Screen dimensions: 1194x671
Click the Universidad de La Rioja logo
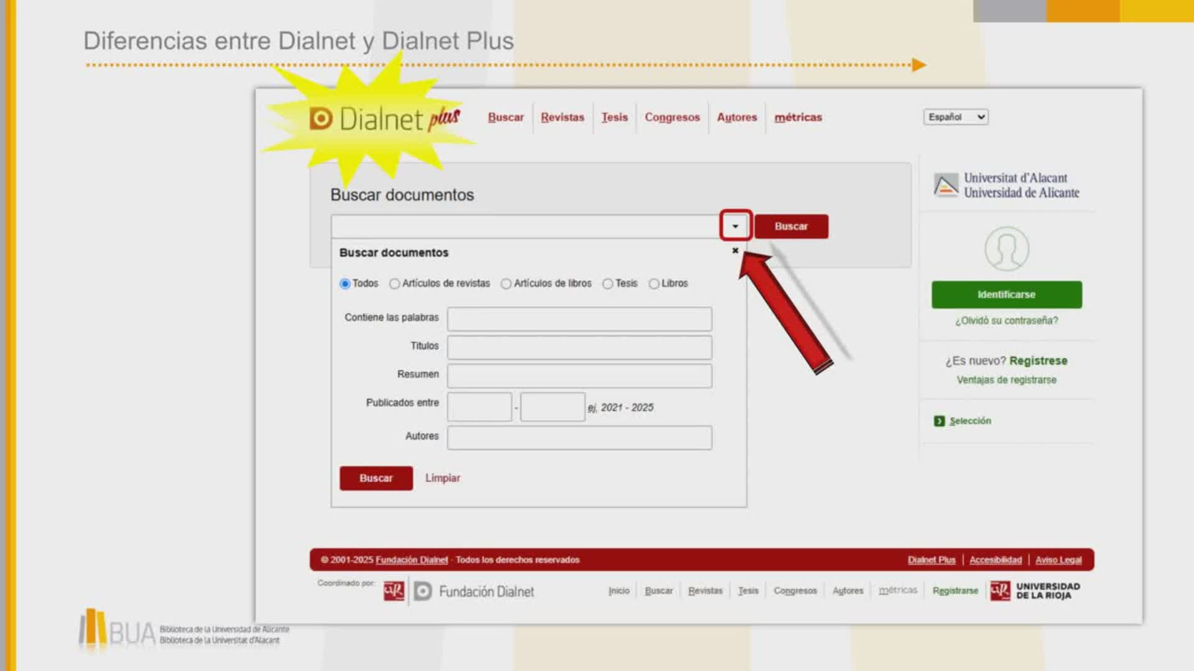click(1035, 590)
